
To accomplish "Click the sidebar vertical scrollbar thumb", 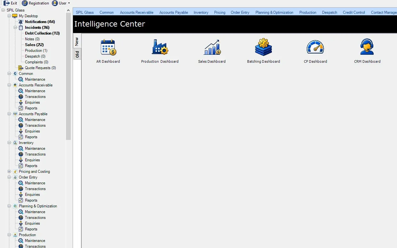I will click(x=69, y=76).
